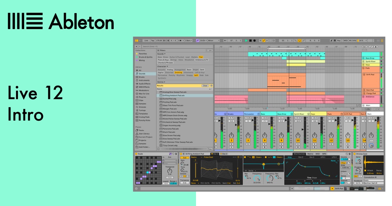This screenshot has height=206, width=392.
Task: Select Grooves in the browser sidebar
Action: coord(143,107)
